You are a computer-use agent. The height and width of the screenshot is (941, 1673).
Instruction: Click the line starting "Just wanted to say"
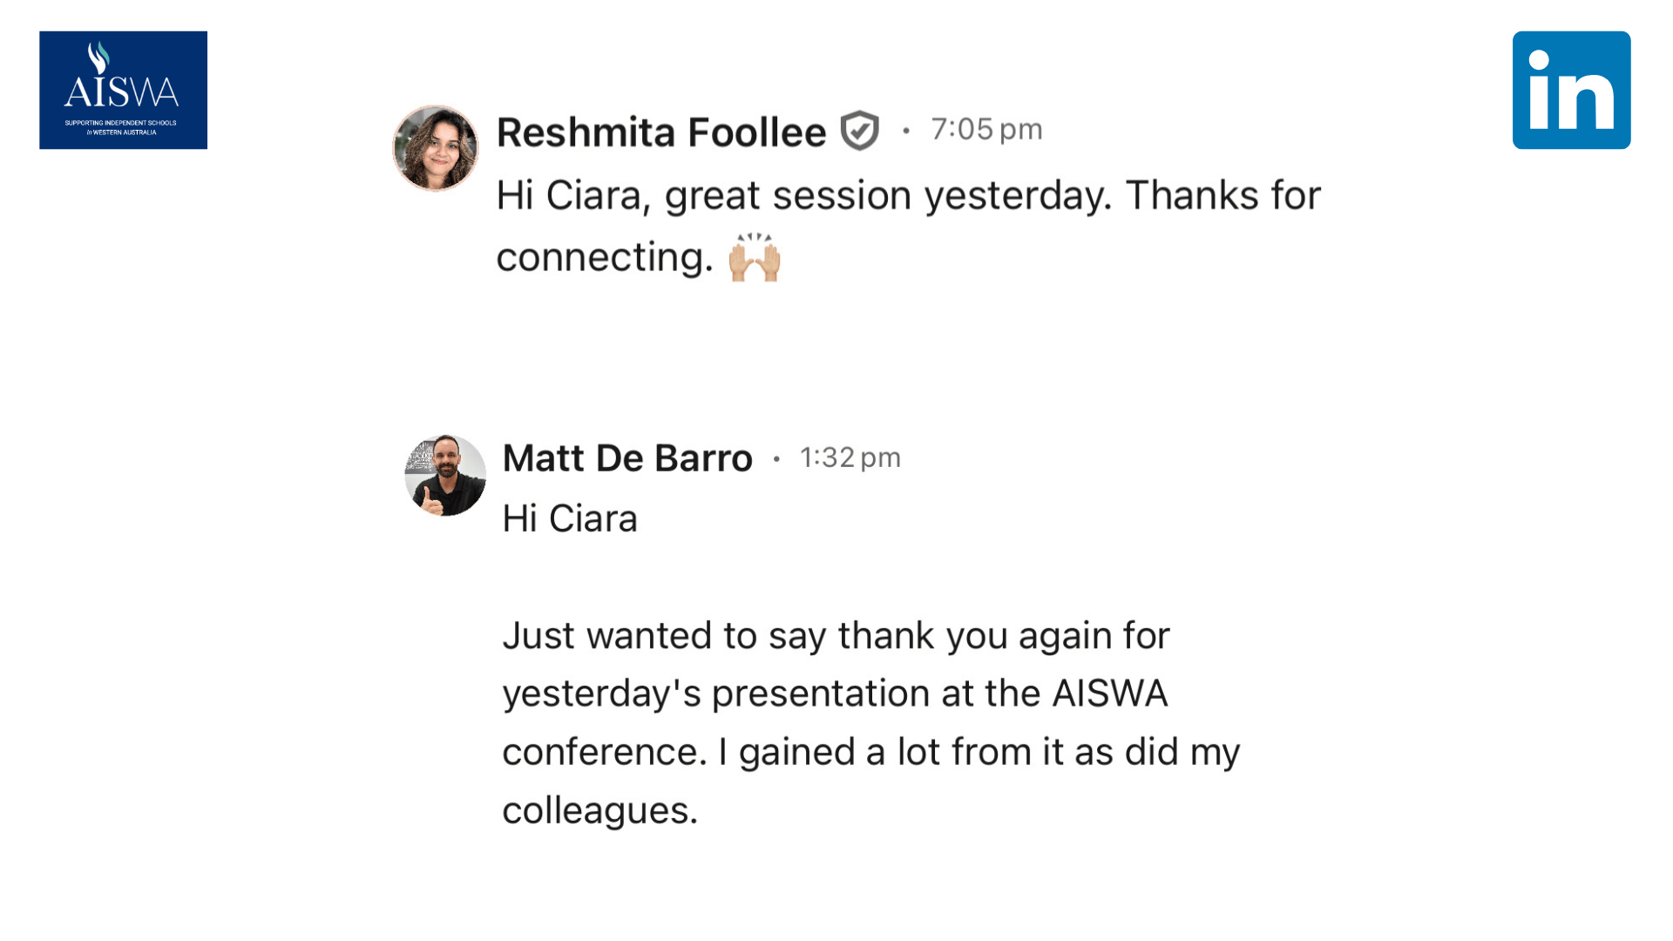pos(836,635)
